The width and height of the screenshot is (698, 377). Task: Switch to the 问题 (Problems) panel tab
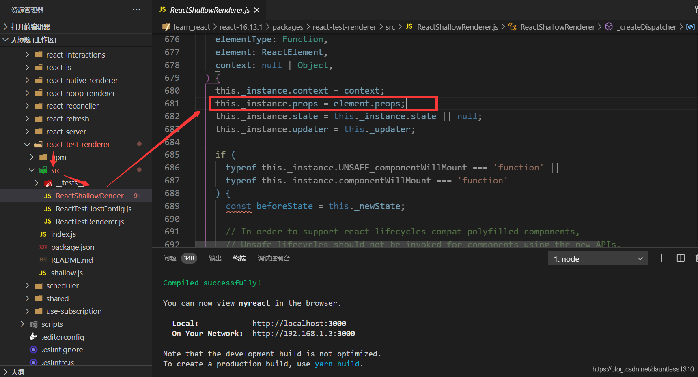(x=170, y=258)
